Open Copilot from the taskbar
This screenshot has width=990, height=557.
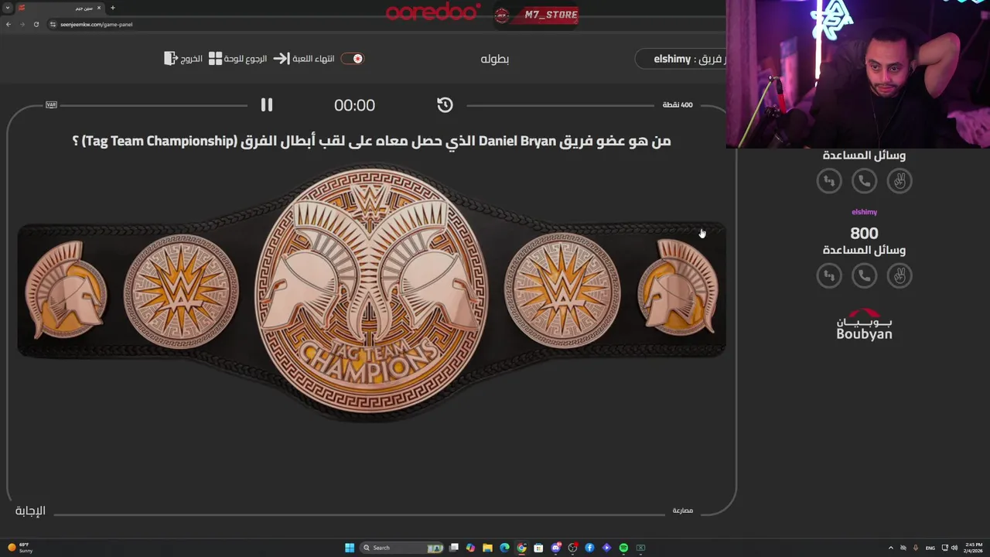pos(470,548)
